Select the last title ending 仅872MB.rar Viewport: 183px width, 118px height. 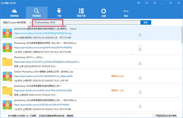click(45, 100)
